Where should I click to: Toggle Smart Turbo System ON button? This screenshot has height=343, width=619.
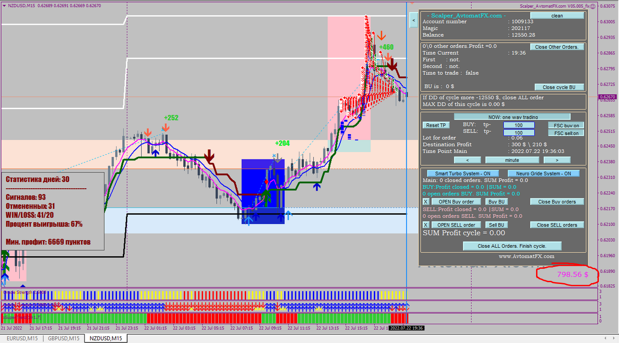(463, 173)
